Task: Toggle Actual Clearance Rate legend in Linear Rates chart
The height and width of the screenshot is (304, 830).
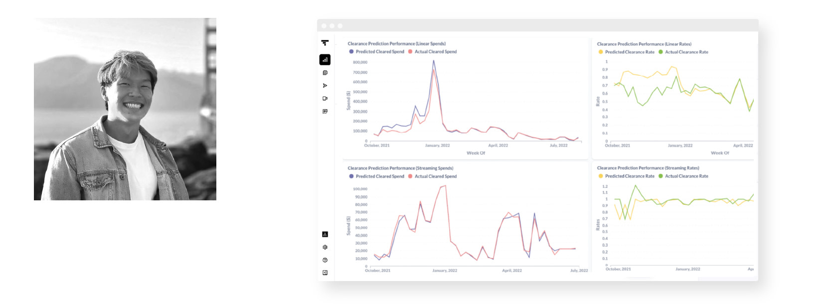Action: (683, 52)
